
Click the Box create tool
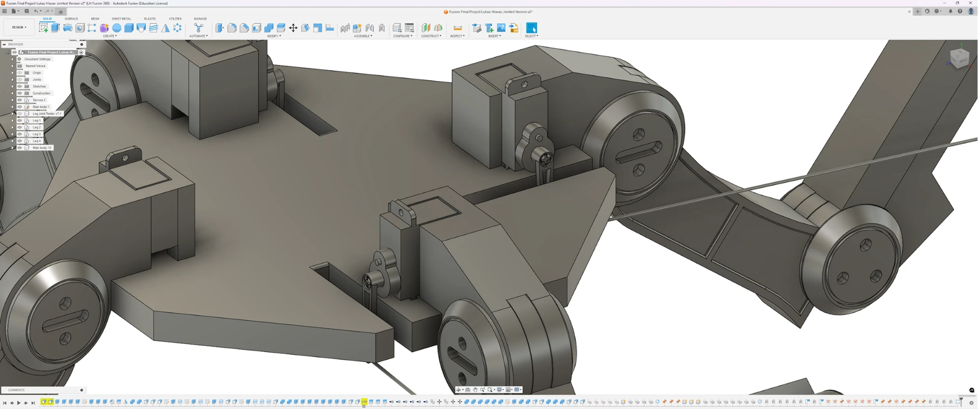[129, 28]
